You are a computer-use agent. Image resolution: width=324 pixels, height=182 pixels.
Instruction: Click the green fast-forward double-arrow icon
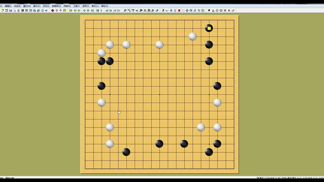(x=88, y=11)
